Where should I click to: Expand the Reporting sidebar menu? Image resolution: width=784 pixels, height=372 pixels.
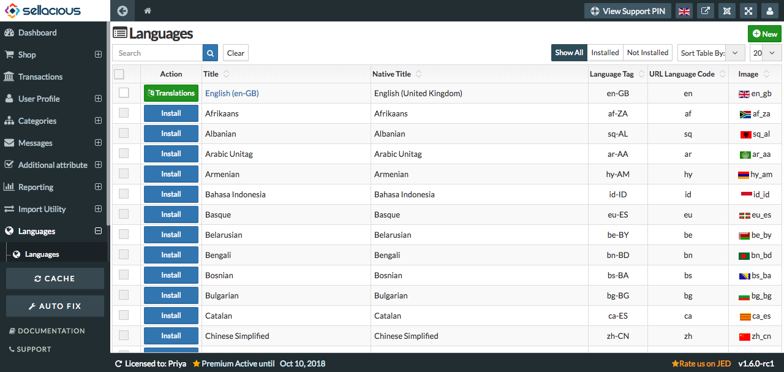pos(98,187)
